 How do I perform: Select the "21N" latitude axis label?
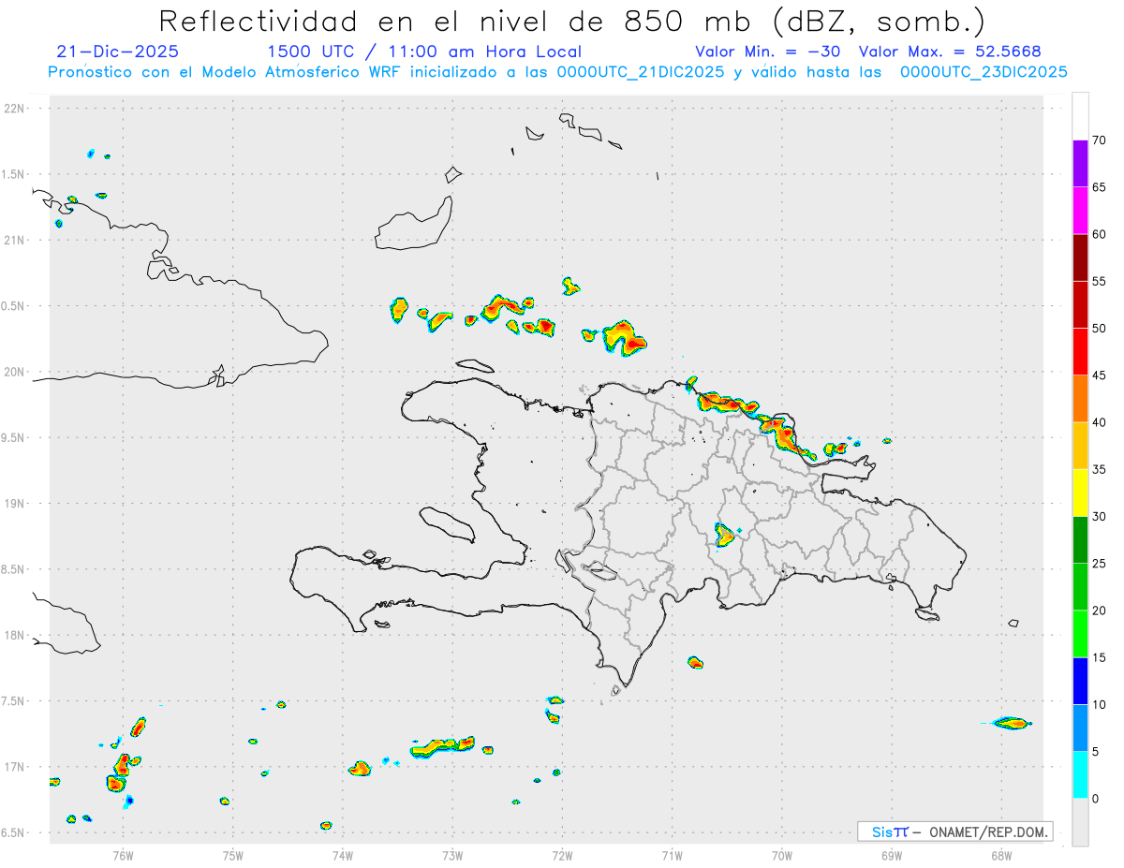(x=16, y=241)
